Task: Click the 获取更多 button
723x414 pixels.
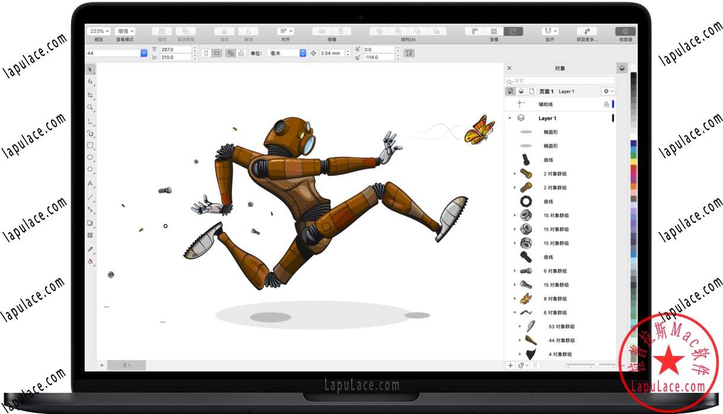Action: point(586,31)
